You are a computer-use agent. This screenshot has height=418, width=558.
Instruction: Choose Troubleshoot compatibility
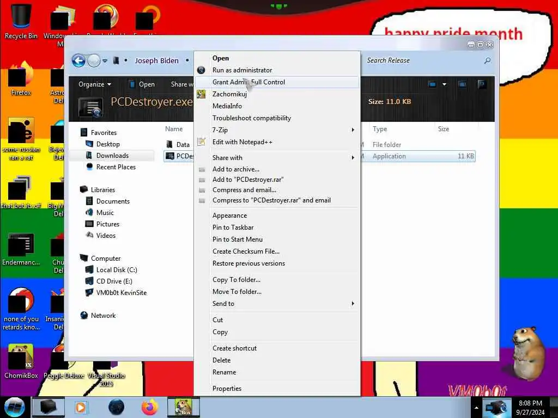pyautogui.click(x=277, y=118)
